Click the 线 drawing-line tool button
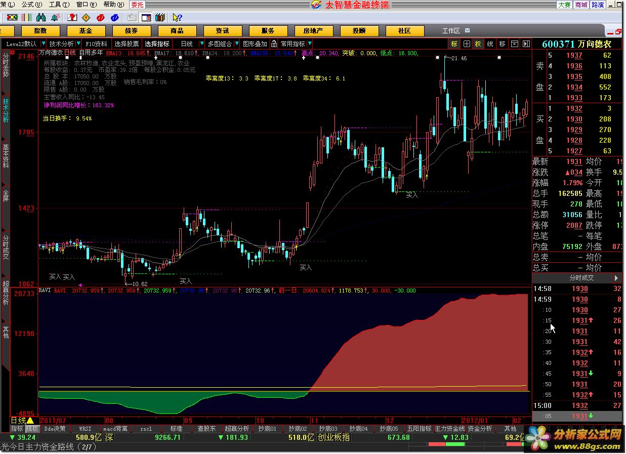Viewport: 626px width, 454px height. pyautogui.click(x=490, y=44)
